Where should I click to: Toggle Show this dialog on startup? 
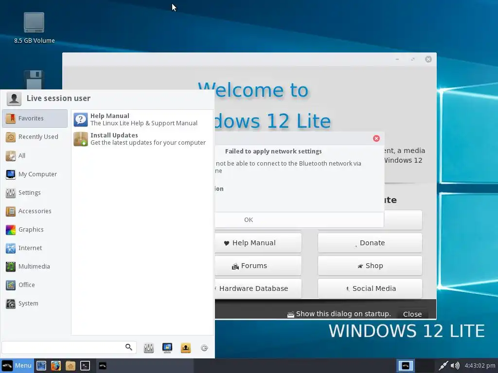pos(339,314)
